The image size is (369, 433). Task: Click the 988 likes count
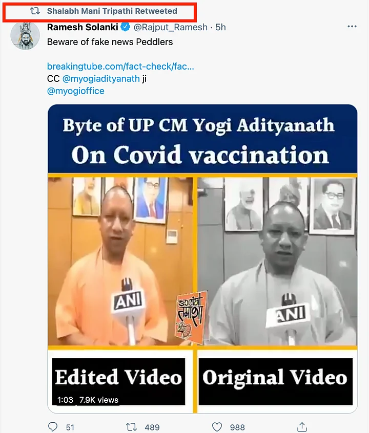pos(237,427)
